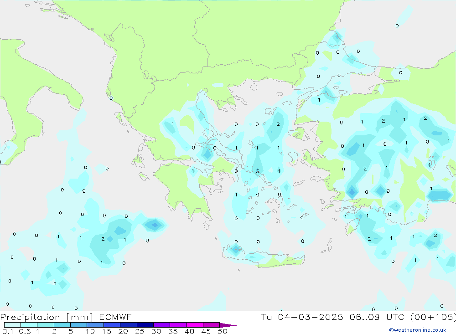Click the legend tick label "0.1"

click(x=8, y=331)
